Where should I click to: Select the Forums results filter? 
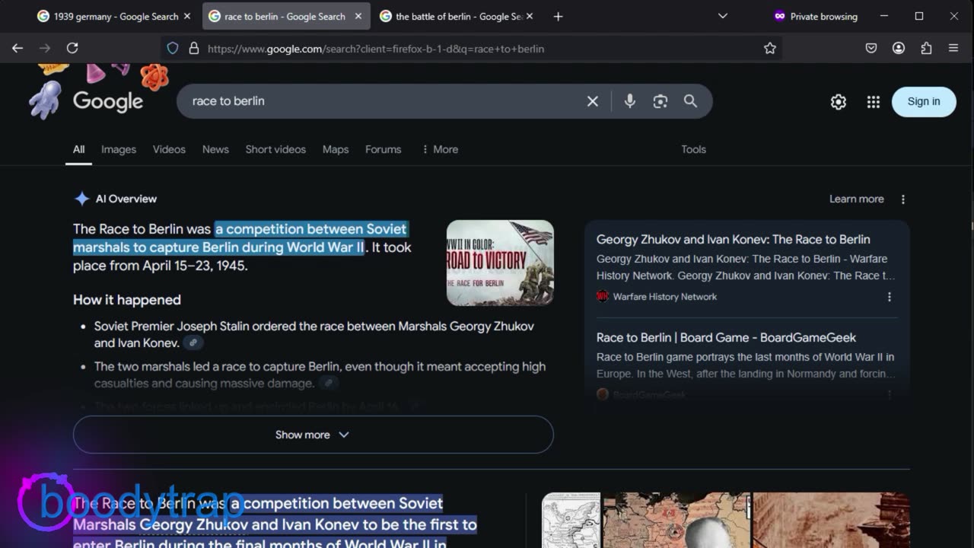383,149
